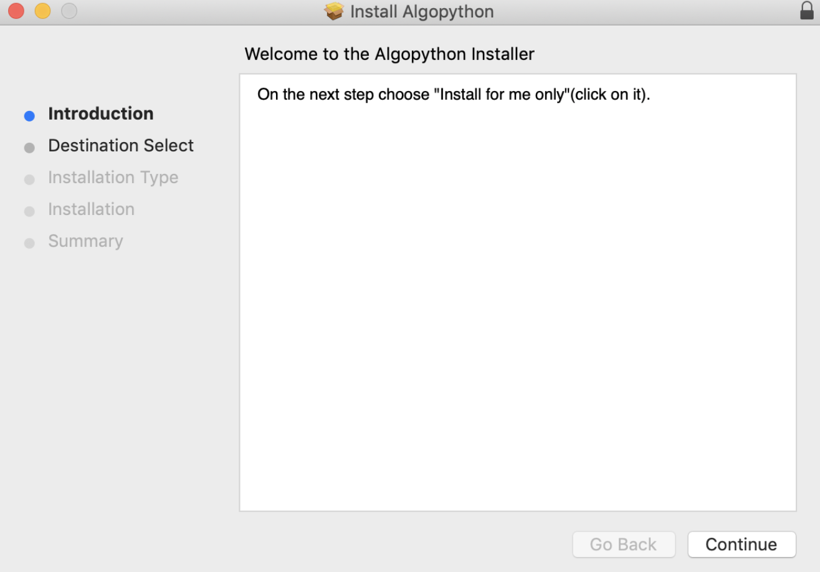Image resolution: width=820 pixels, height=572 pixels.
Task: Click the Go Back button
Action: pyautogui.click(x=623, y=545)
